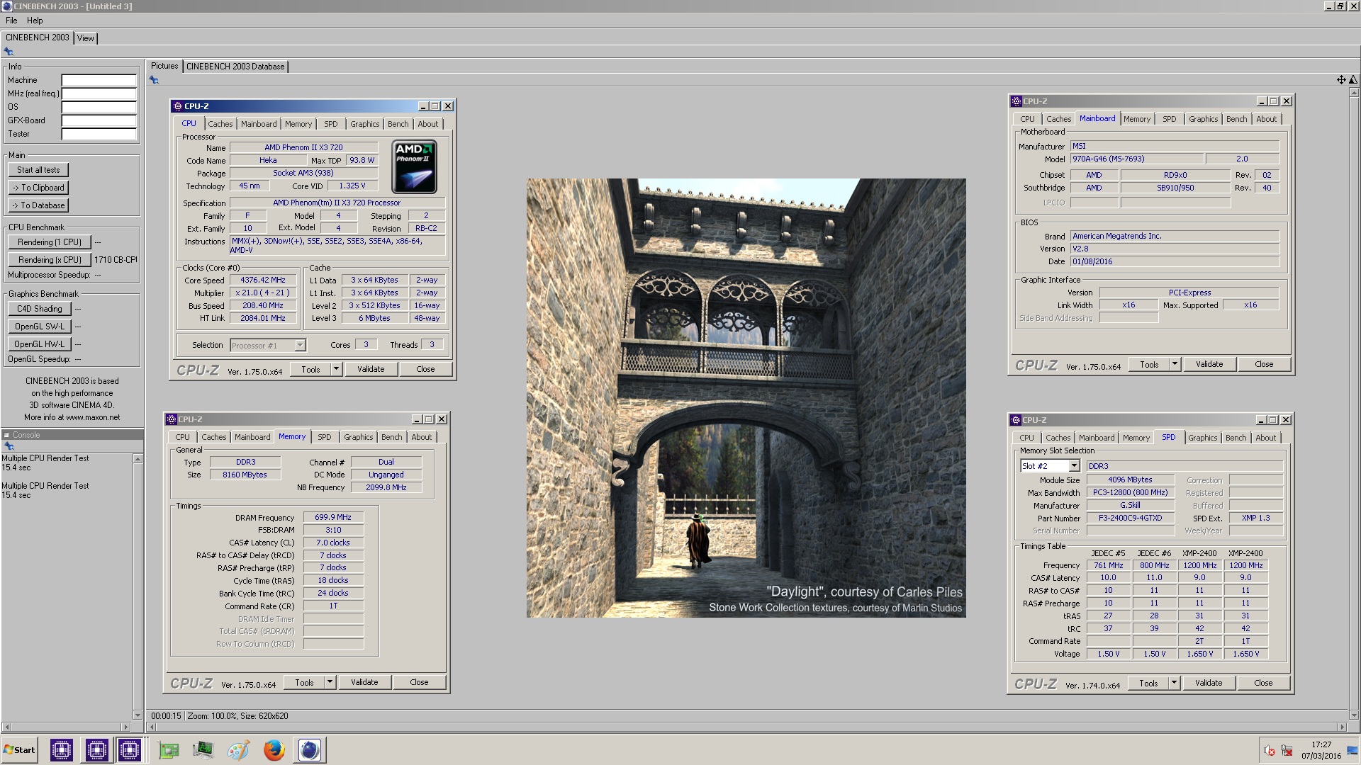Click the part number F3-2400C9-4GTXD
The width and height of the screenshot is (1361, 765).
1130,518
